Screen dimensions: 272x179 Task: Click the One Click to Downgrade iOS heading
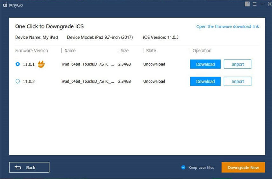pyautogui.click(x=49, y=26)
